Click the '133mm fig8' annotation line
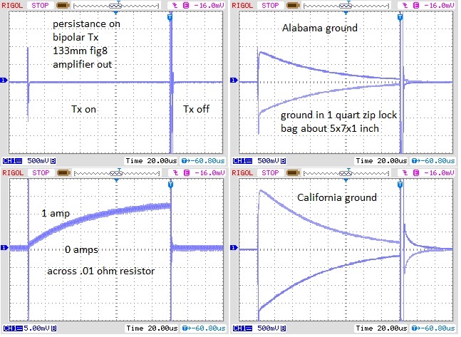This screenshot has height=337, width=461. coord(80,51)
